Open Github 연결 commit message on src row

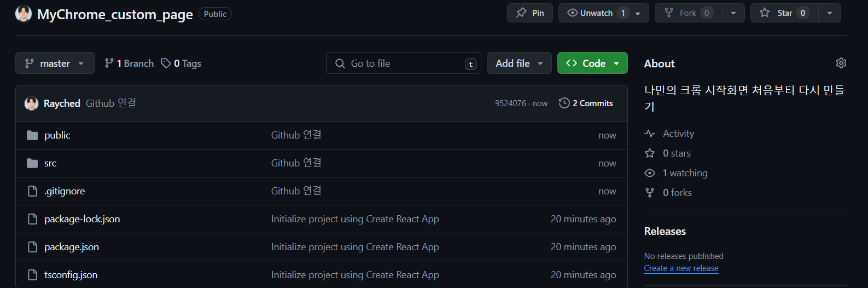tap(296, 163)
